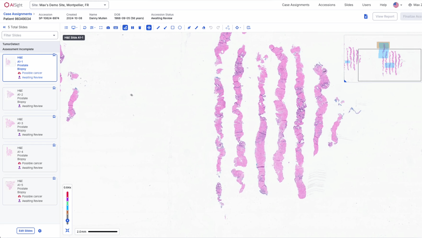
Task: Click the rotate slide icon
Action: point(84,27)
